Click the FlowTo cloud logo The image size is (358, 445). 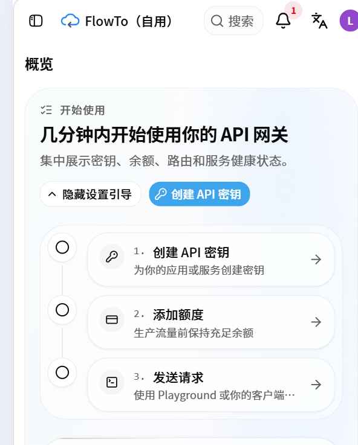tap(70, 21)
